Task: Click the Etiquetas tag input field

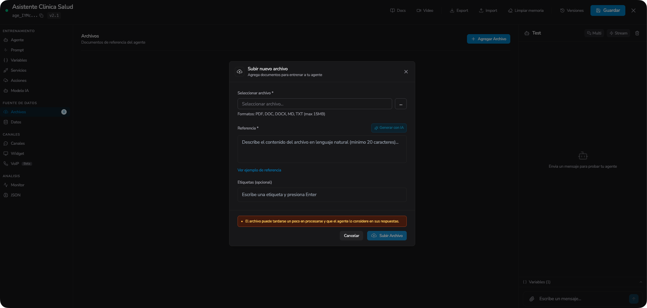Action: click(x=322, y=195)
